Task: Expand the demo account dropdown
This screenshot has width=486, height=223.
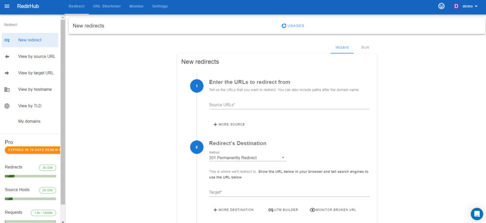Action: (x=470, y=6)
